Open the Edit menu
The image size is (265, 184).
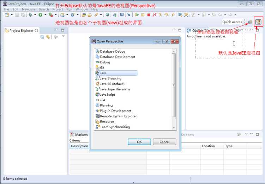coord(16,9)
